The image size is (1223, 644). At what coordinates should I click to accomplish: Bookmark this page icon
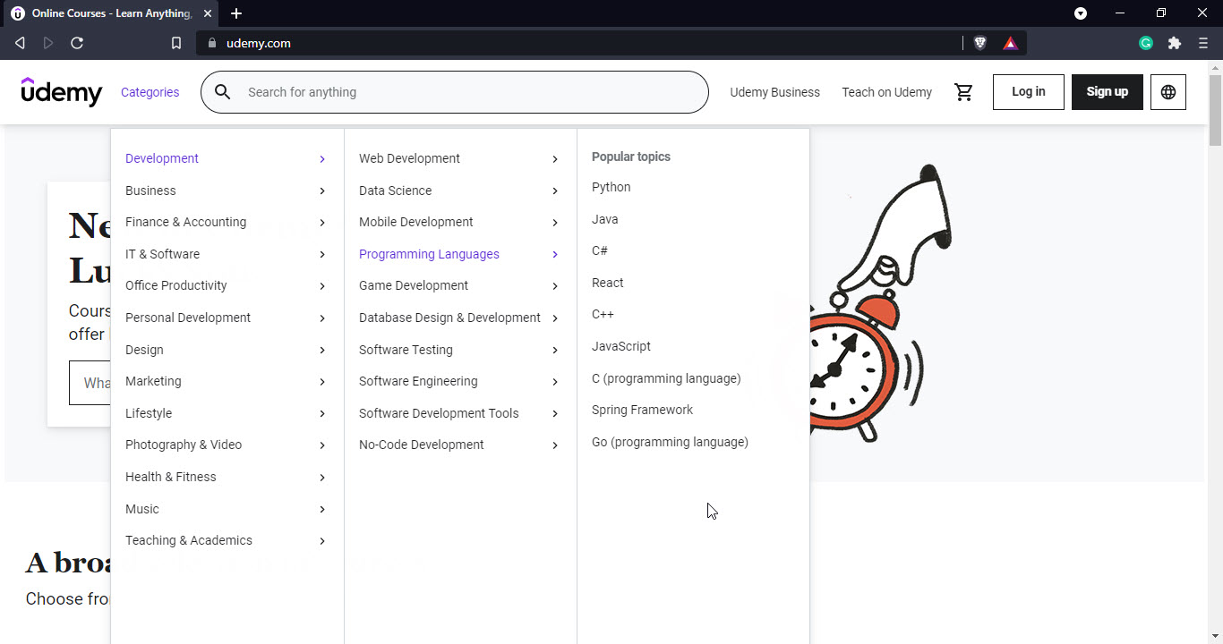[176, 43]
